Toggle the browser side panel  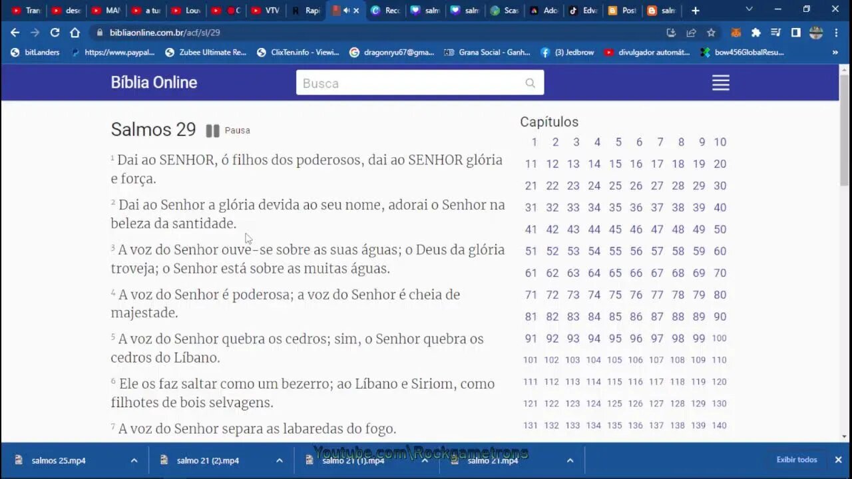tap(795, 33)
